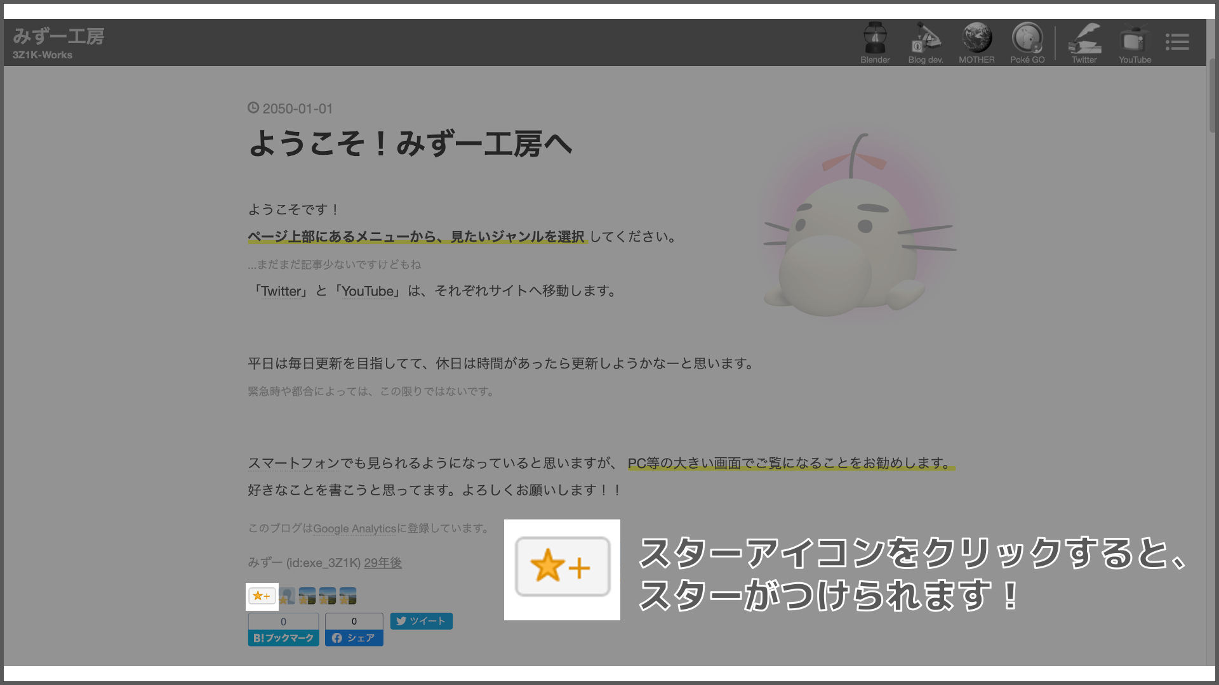This screenshot has width=1219, height=685.
Task: Open the hamburger list menu
Action: 1177,42
